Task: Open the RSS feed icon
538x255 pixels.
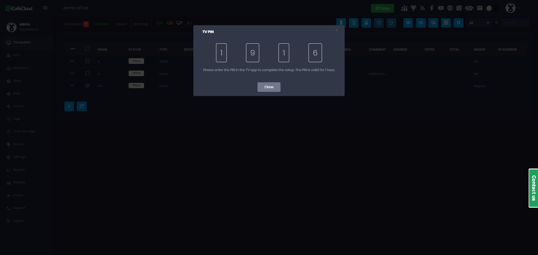Action: (x=423, y=8)
